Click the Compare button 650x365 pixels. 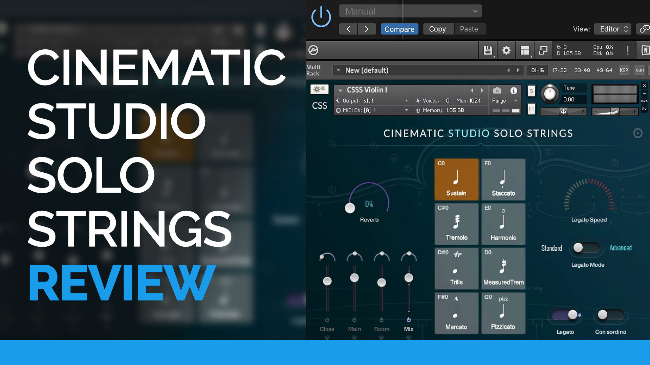point(399,29)
